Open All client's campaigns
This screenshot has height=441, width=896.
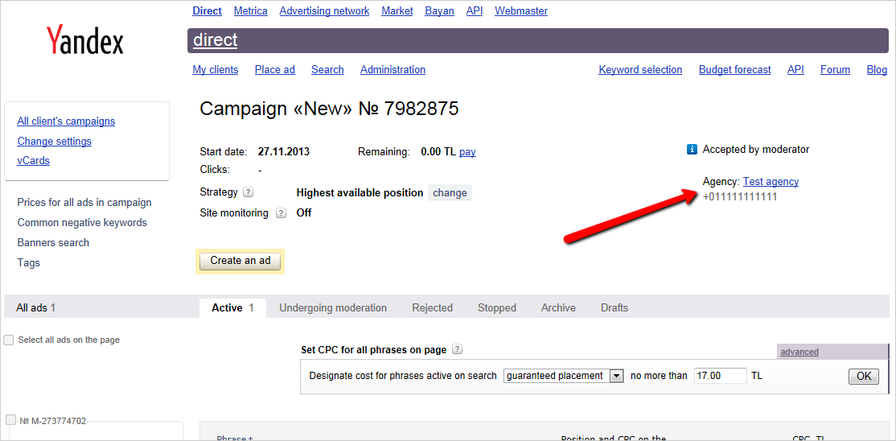point(66,122)
